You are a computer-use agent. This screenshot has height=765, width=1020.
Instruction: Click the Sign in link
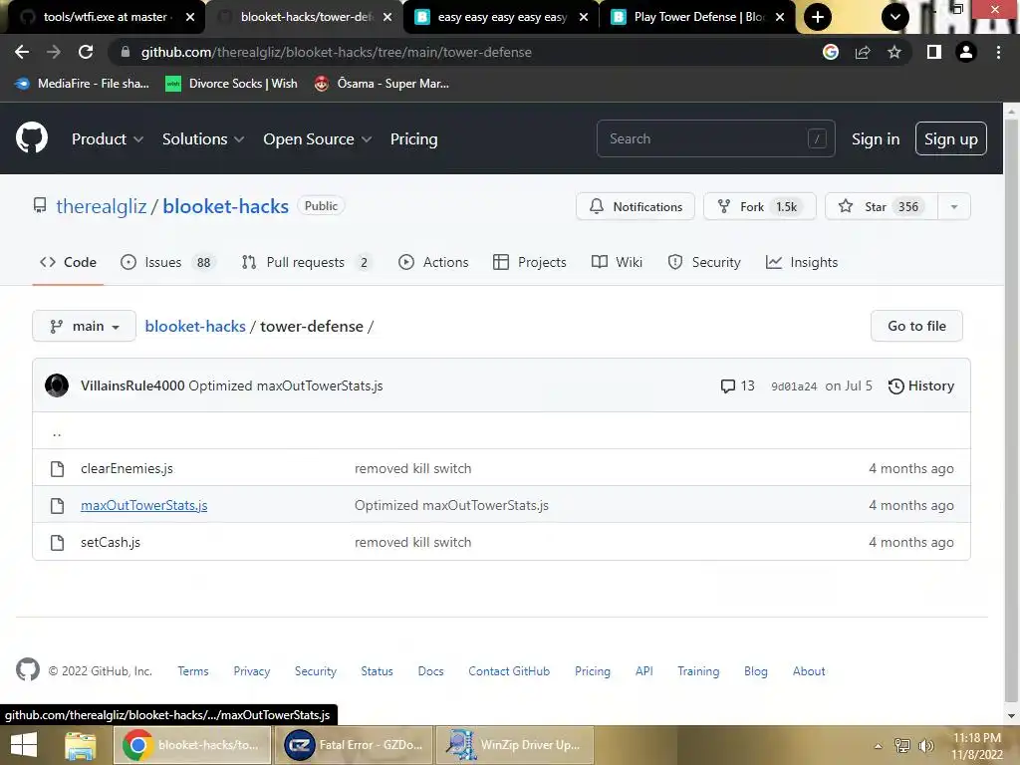(876, 139)
